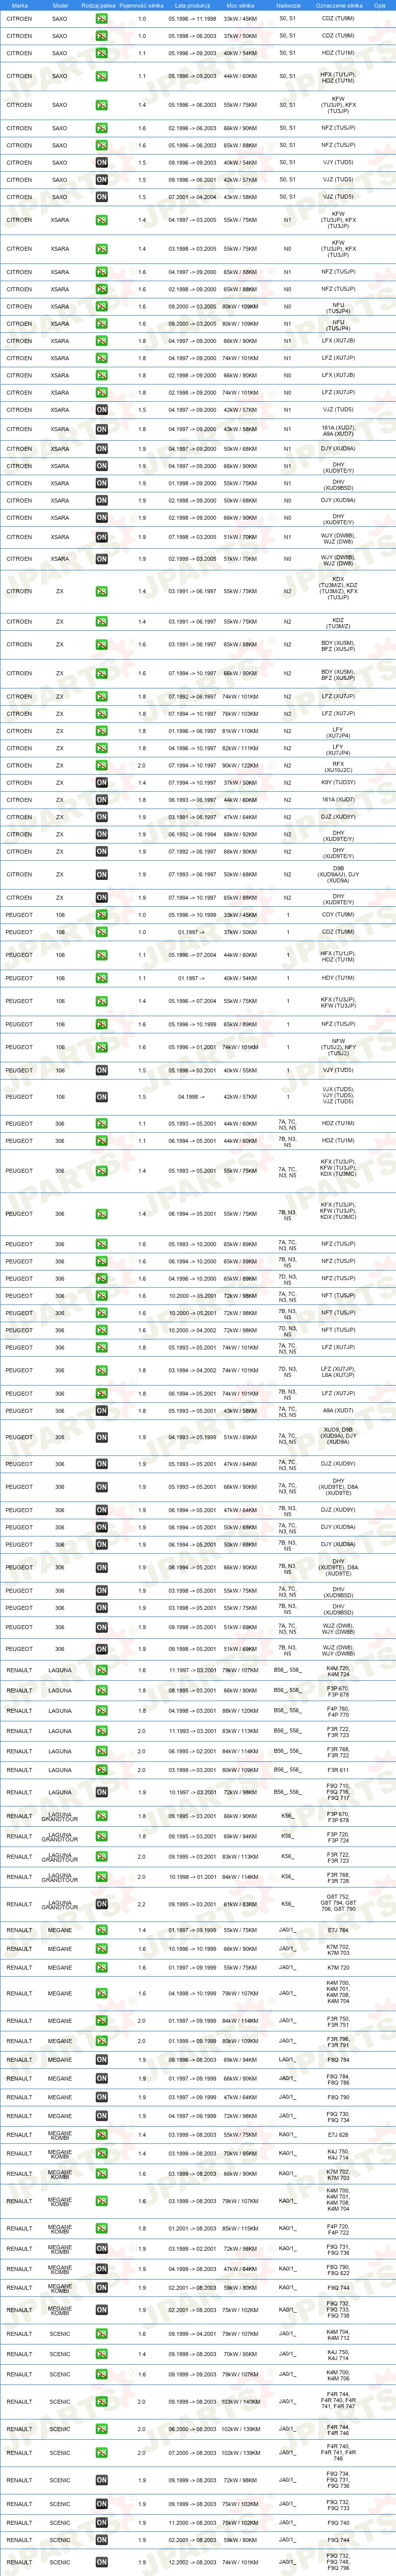Click the 'G8T 752, G8T 794' engine codes cell
This screenshot has height=2576, width=396.
[x=338, y=1904]
